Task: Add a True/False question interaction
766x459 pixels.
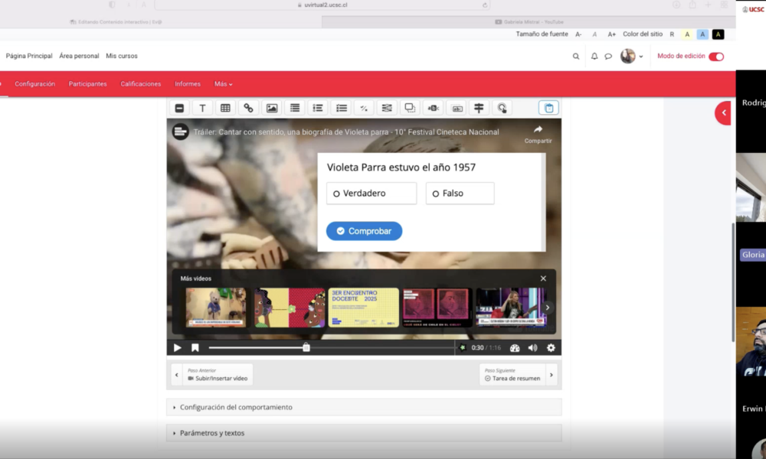Action: pyautogui.click(x=364, y=108)
